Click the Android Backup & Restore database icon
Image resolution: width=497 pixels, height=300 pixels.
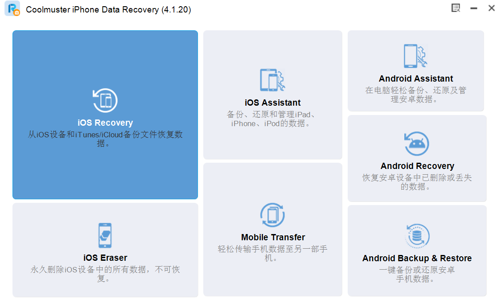pyautogui.click(x=417, y=236)
